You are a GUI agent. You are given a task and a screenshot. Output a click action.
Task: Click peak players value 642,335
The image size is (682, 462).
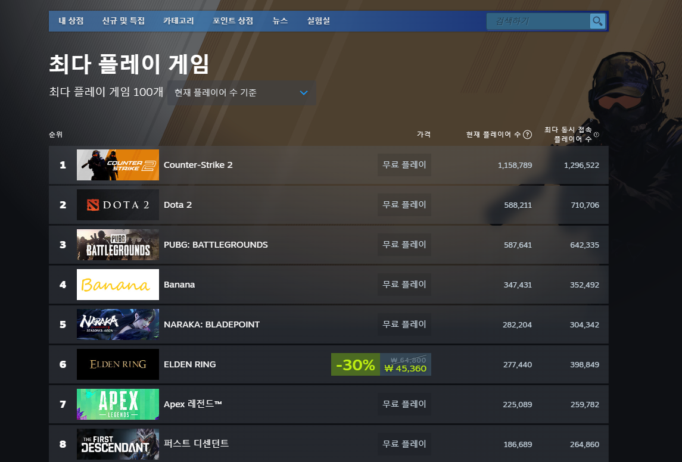pos(584,245)
